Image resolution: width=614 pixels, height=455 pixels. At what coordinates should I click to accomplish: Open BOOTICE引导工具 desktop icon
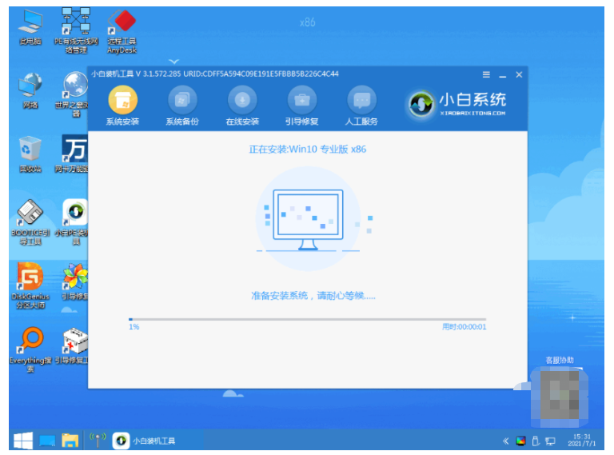coord(30,222)
